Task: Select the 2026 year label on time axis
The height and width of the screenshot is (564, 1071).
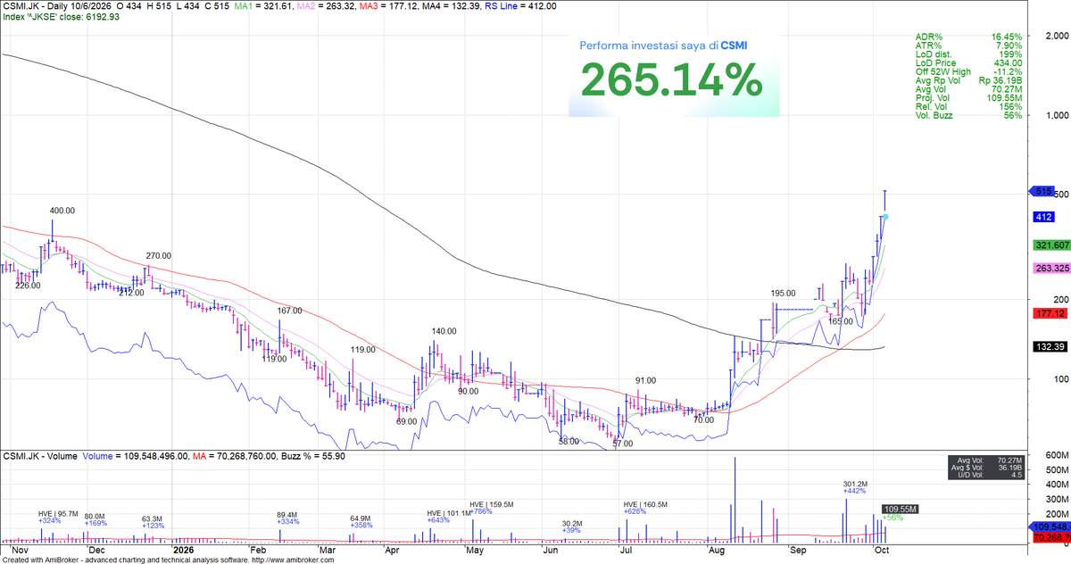Action: tap(182, 552)
